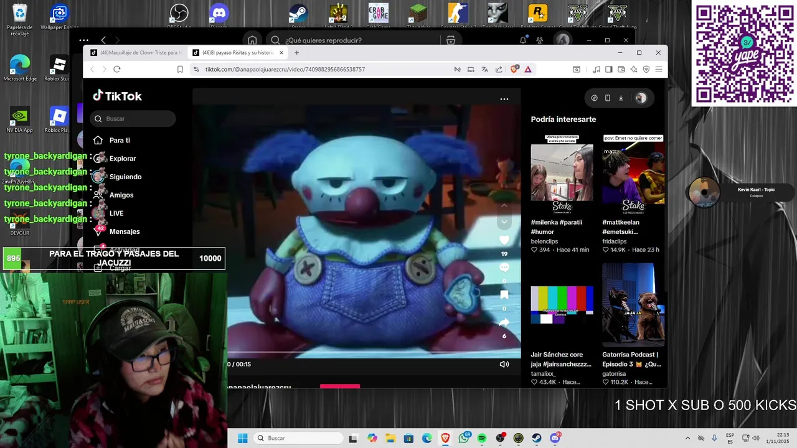
Task: Bookmark this page in the browser
Action: pyautogui.click(x=180, y=69)
